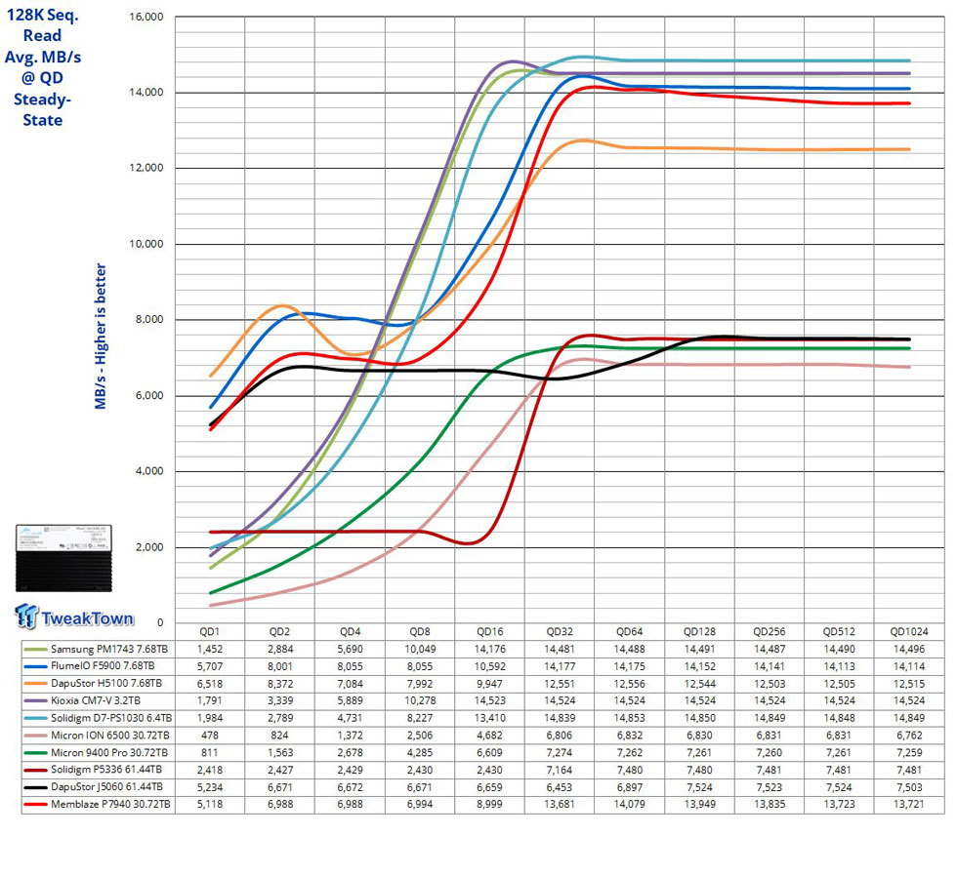
Task: Click the QD1024 column header
Action: coord(909,631)
